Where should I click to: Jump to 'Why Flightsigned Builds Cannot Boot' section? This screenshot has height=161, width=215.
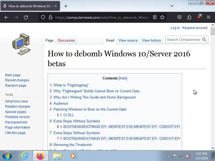tap(96, 91)
